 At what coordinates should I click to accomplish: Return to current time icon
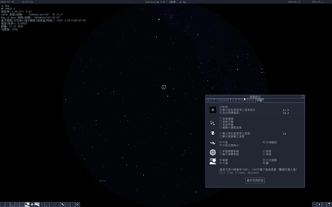(x=329, y=205)
